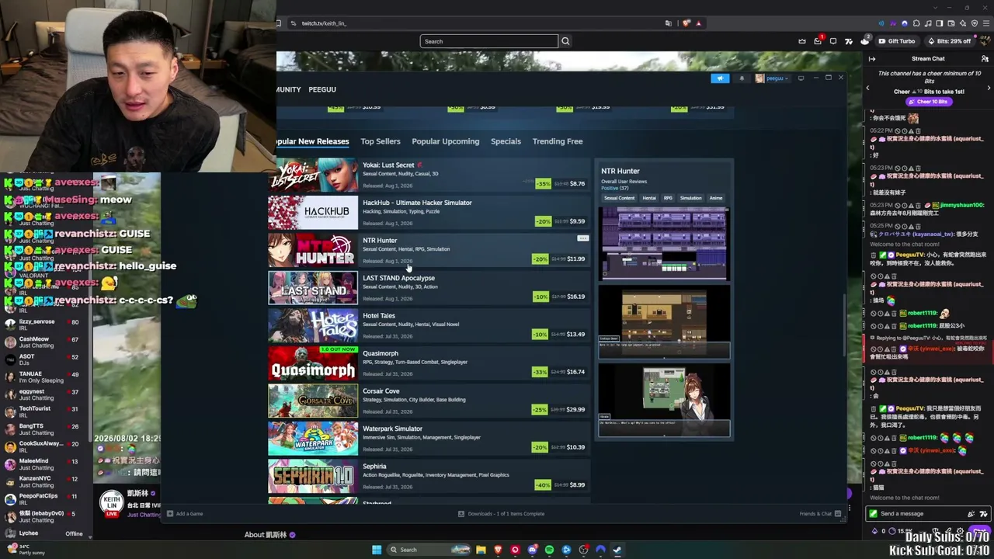Toggle the browser sidebar panel icon
994x559 pixels.
pos(940,23)
